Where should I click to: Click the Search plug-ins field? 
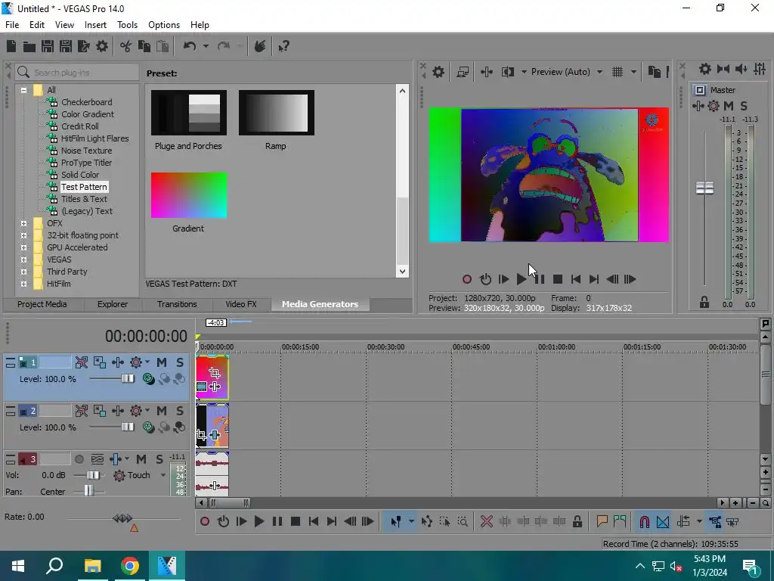[x=77, y=73]
